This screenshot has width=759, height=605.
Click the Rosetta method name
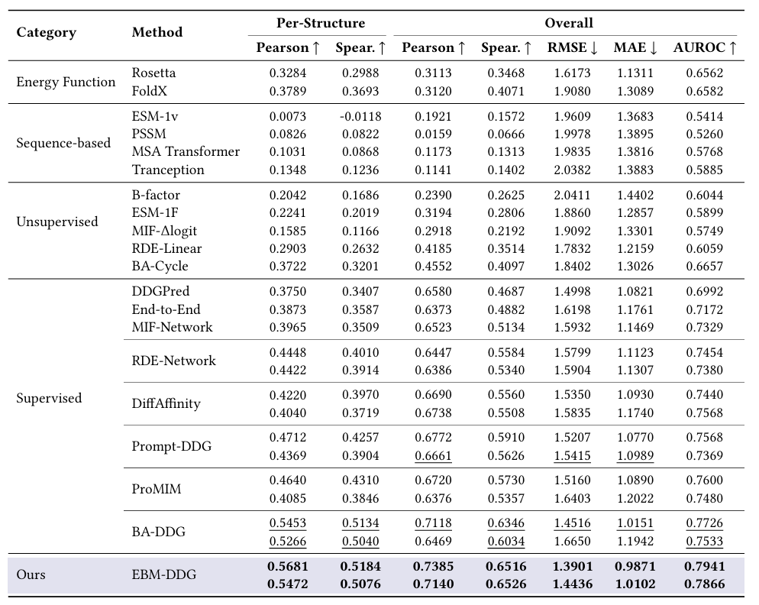click(153, 73)
